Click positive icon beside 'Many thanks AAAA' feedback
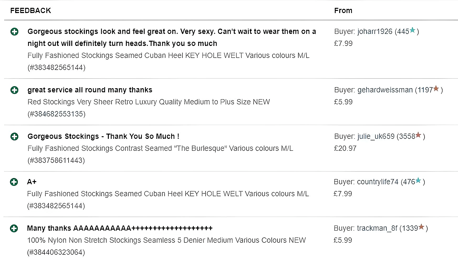The width and height of the screenshot is (458, 262). [x=14, y=229]
